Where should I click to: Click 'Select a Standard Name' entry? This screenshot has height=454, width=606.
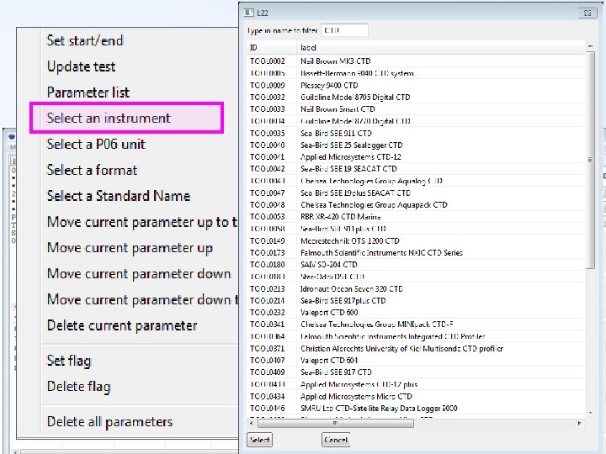tap(119, 196)
